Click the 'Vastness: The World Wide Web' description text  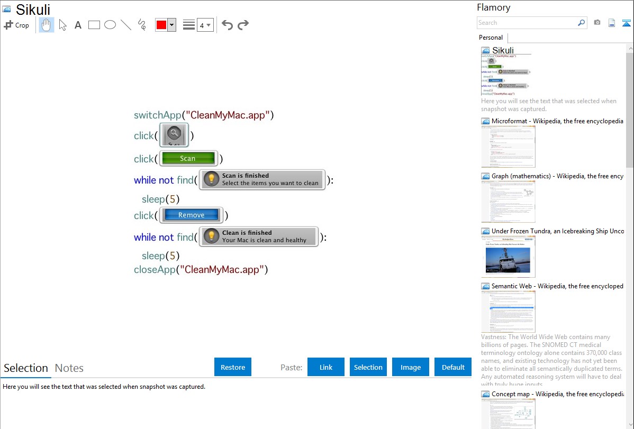[x=551, y=360]
